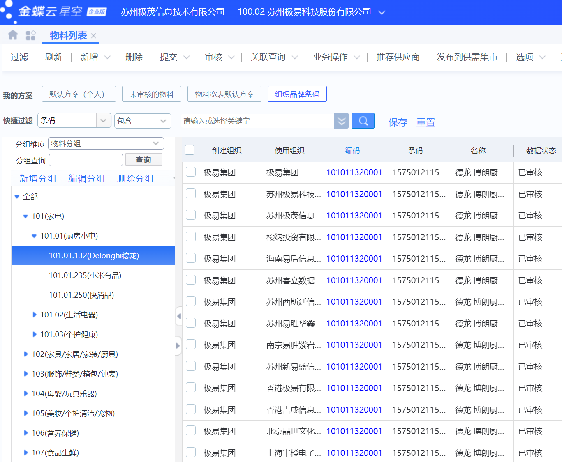Expand the 105(美妆/个护清洁/宠物) node
The width and height of the screenshot is (562, 462).
26,413
